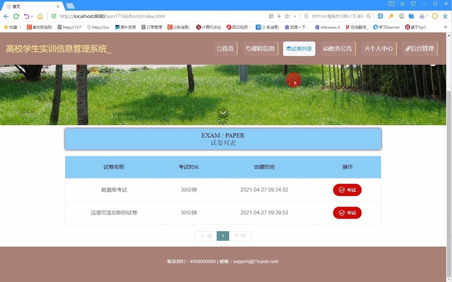Click the site security shield in the address bar
The image size is (452, 282).
click(54, 16)
